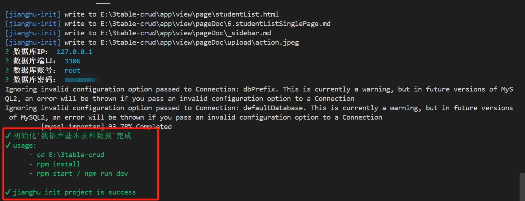Viewport: 525px width, 201px height.
Task: Click the root account value
Action: [x=73, y=70]
